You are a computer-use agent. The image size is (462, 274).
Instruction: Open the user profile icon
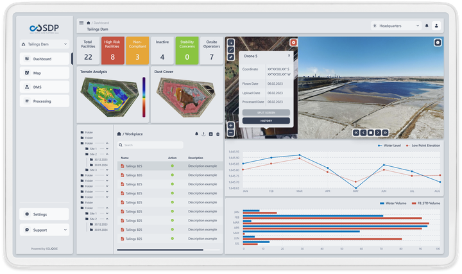click(437, 26)
